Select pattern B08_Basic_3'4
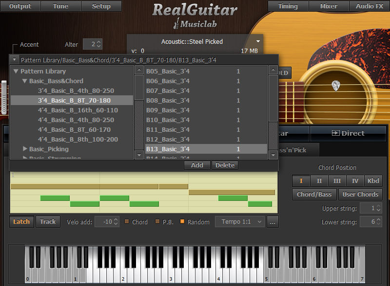The image size is (390, 286). point(206,100)
